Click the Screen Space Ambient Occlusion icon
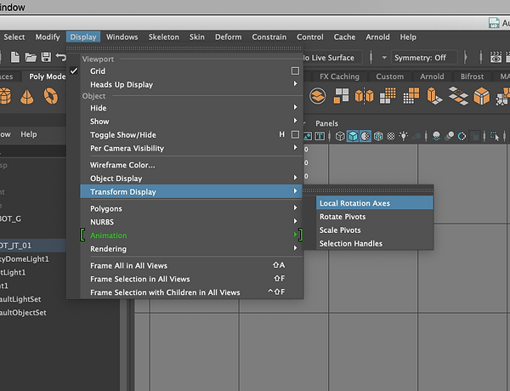The height and width of the screenshot is (391, 510). pyautogui.click(x=437, y=136)
